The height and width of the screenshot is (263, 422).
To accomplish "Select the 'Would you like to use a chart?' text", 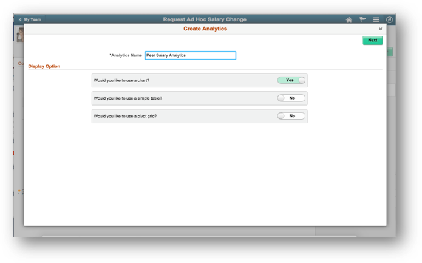I will 121,81.
